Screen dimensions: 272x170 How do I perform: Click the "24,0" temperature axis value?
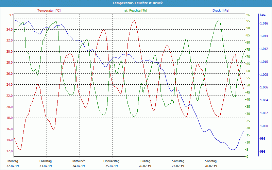10,85
